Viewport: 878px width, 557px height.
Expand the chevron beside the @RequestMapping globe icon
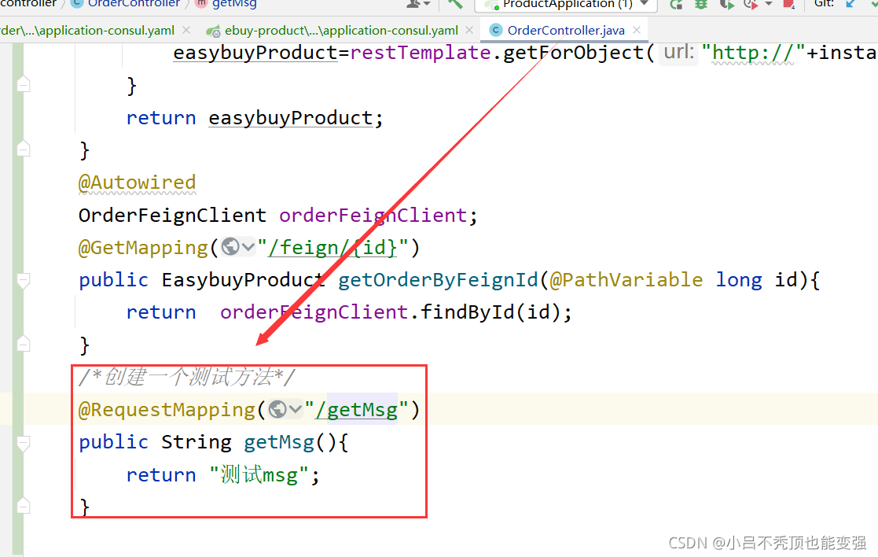point(295,409)
